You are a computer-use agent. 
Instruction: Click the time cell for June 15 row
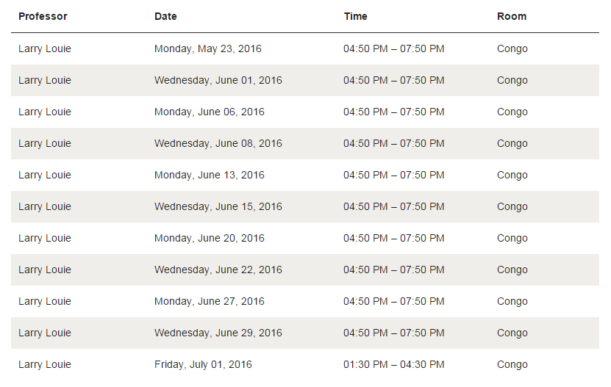[393, 206]
